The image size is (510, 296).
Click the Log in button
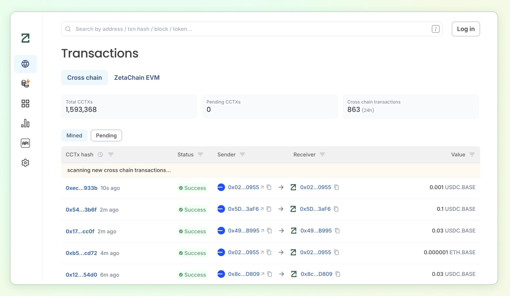pos(466,29)
